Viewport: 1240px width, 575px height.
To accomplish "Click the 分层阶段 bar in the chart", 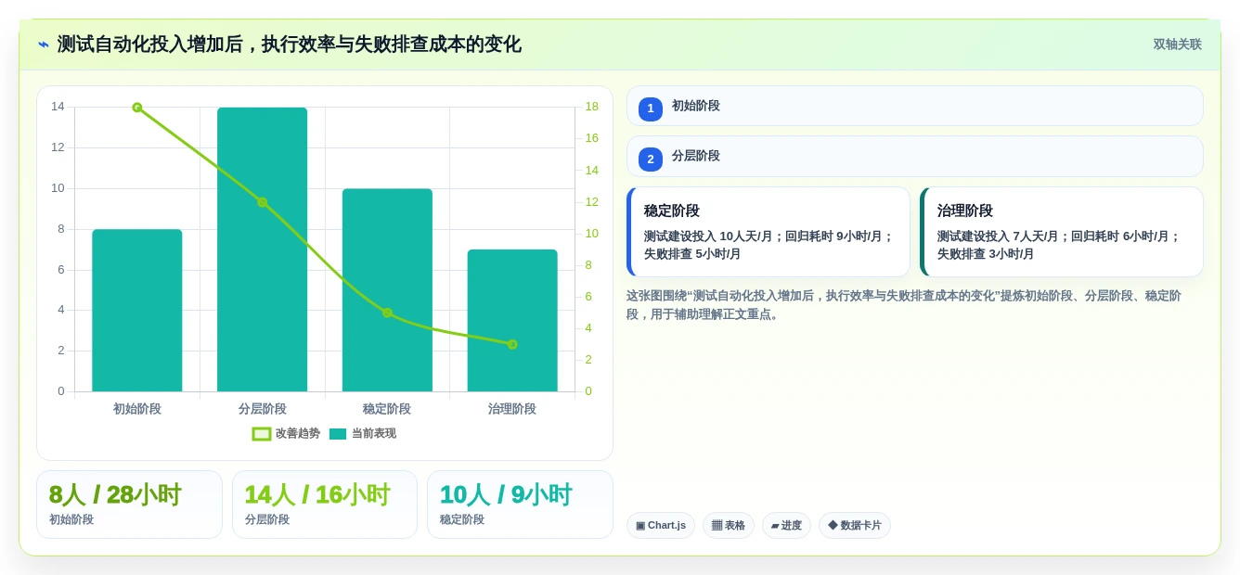I will click(x=263, y=249).
